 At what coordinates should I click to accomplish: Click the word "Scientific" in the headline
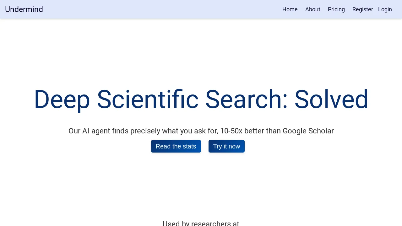(148, 100)
